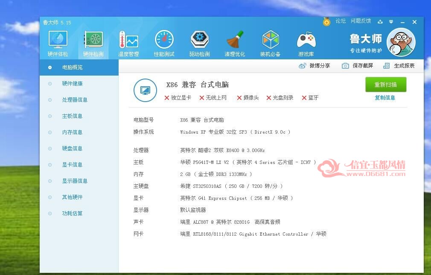Click the green 重新扫描 rescan button

(386, 85)
